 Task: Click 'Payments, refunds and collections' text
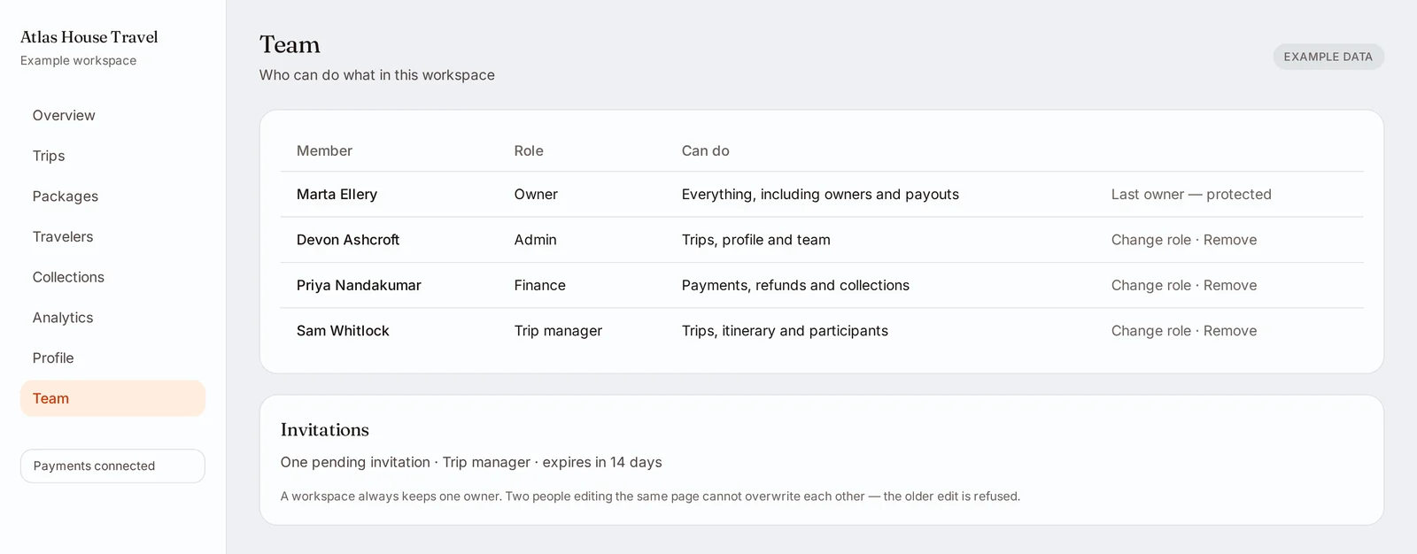pyautogui.click(x=795, y=285)
